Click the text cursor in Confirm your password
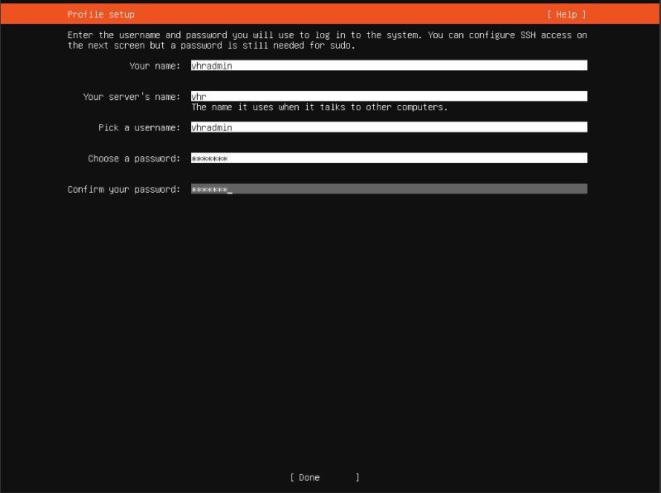Viewport: 661px width, 493px height. pyautogui.click(x=230, y=189)
